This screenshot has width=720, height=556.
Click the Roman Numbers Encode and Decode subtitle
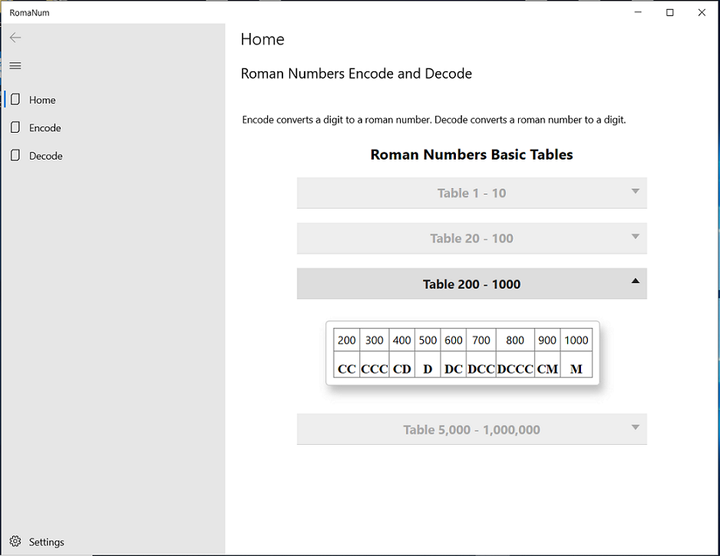click(356, 74)
